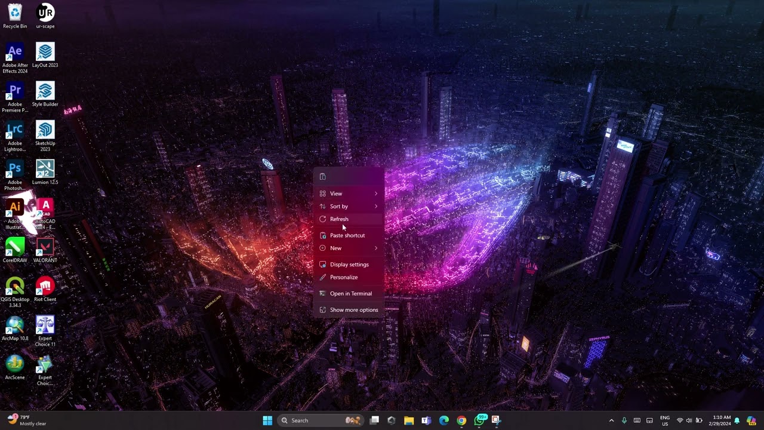Choose Personalize in the context menu

349,277
